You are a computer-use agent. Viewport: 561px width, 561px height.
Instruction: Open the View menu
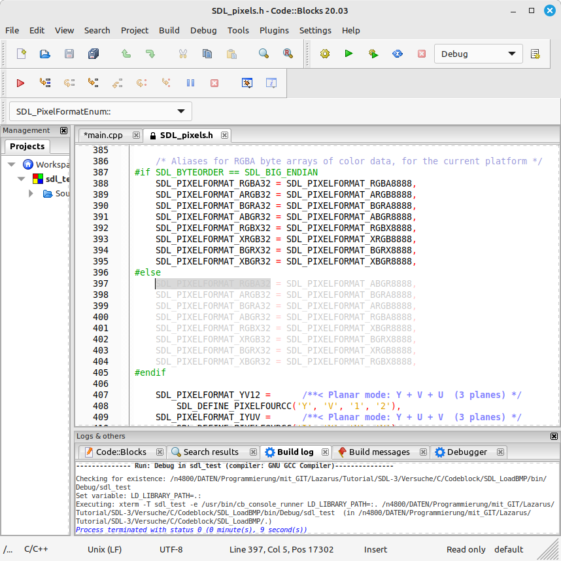click(x=64, y=31)
